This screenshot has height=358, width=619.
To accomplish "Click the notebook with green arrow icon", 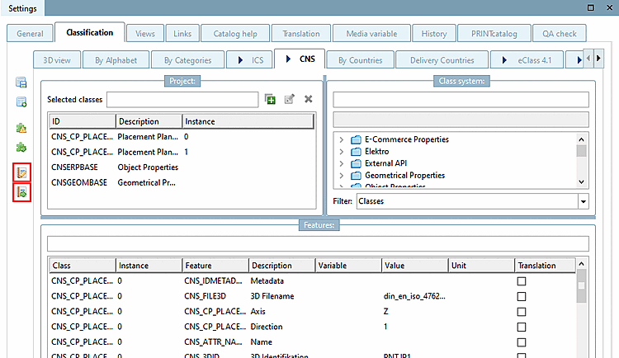I will 21,192.
